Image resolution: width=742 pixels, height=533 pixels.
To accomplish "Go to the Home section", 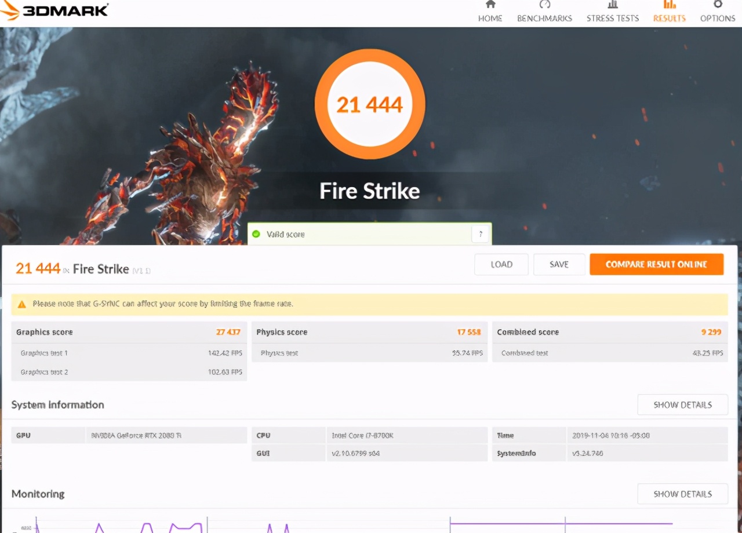I will click(490, 12).
